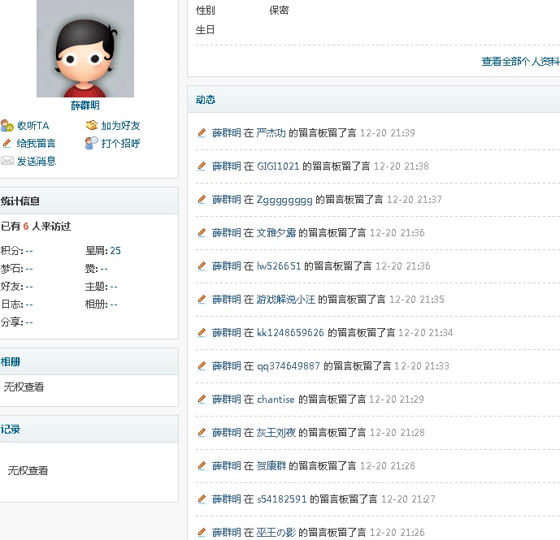Image resolution: width=560 pixels, height=540 pixels.
Task: Click the 给我留言 pencil icon
Action: [7, 144]
